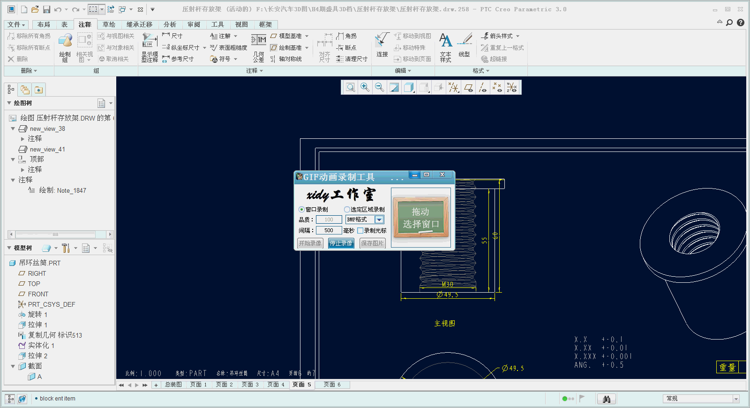Click the search magnifier icon at top right

click(729, 23)
